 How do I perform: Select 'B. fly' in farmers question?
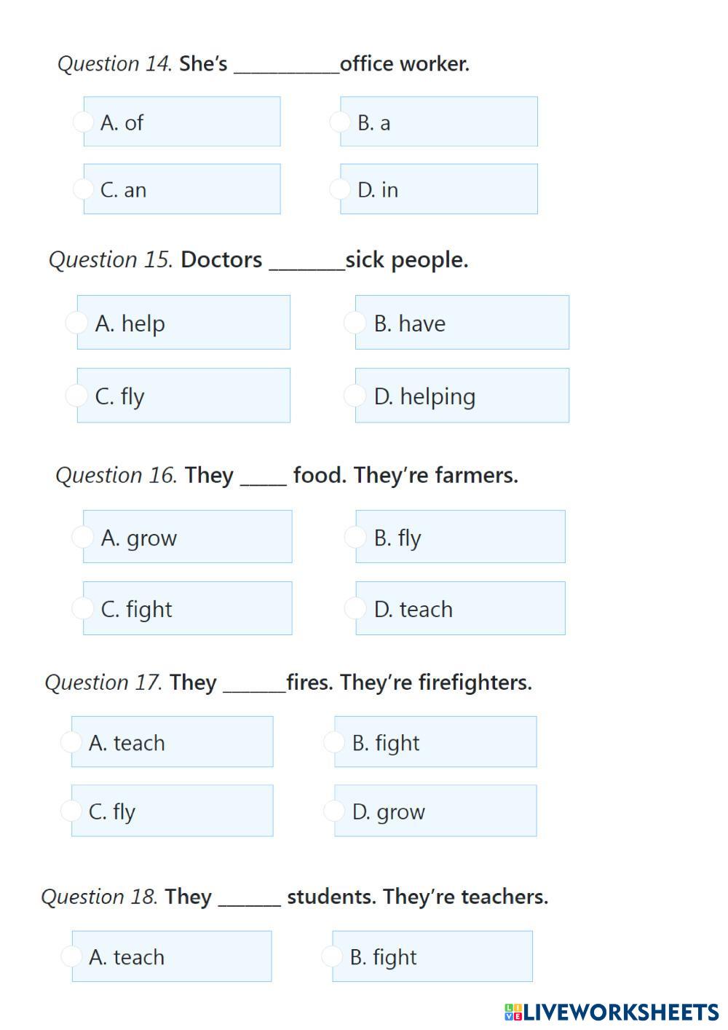[355, 537]
